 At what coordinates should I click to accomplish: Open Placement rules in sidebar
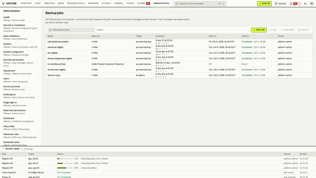pyautogui.click(x=21, y=136)
